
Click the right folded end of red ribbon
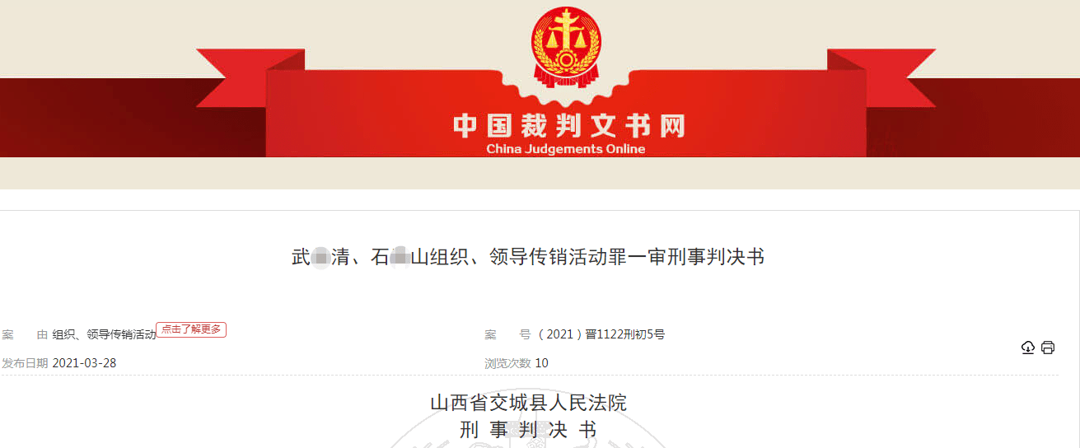881,78
